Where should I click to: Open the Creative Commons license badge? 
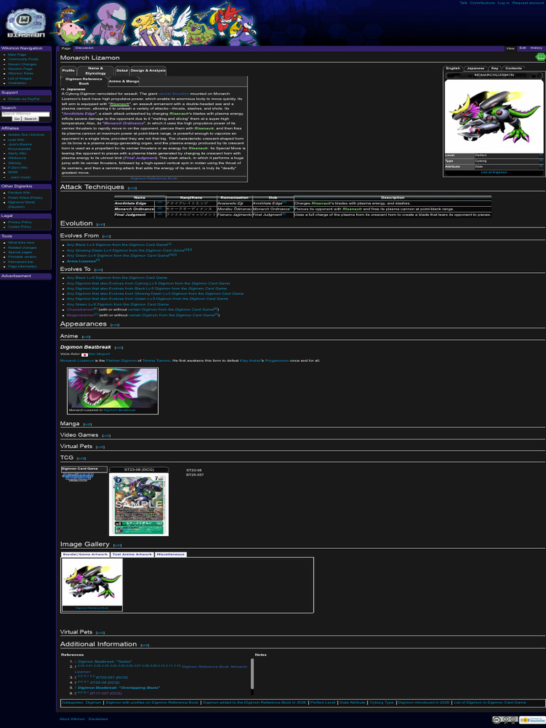coord(505,719)
